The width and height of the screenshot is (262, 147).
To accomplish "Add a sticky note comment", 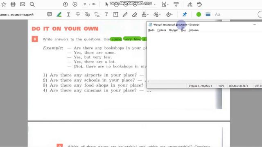I will pyautogui.click(x=50, y=15).
